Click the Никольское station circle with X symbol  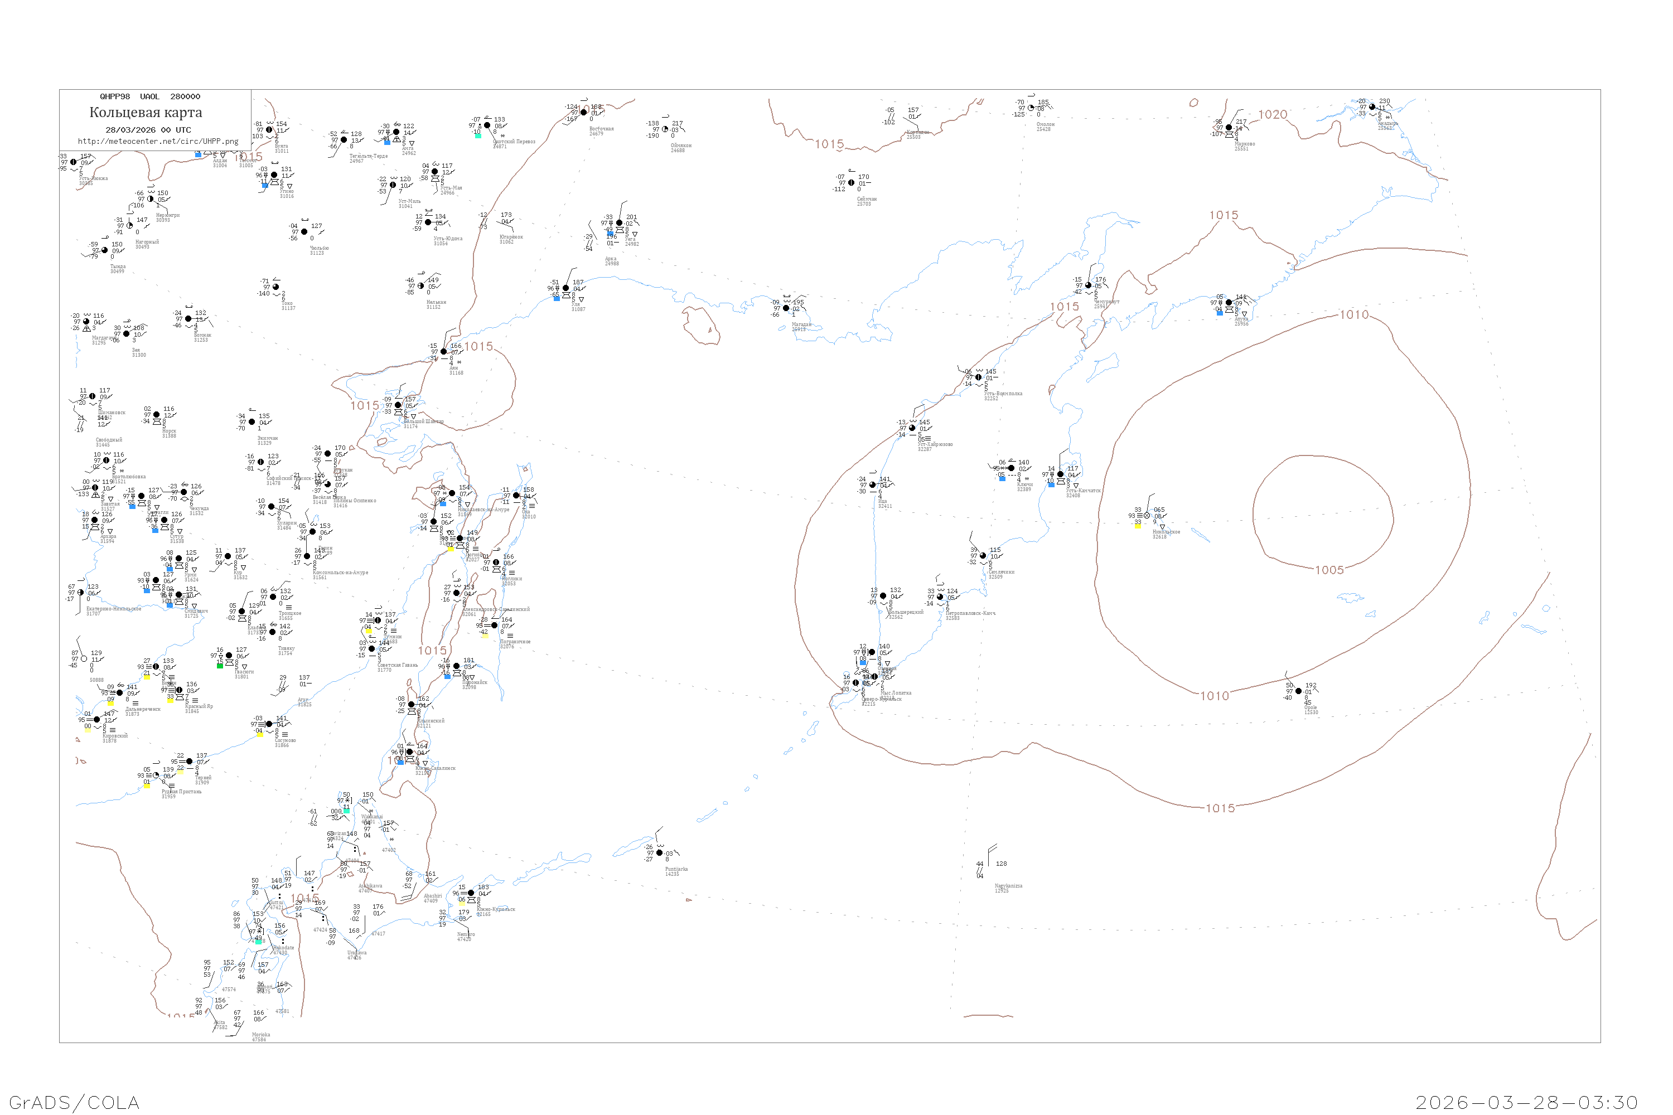(1147, 516)
